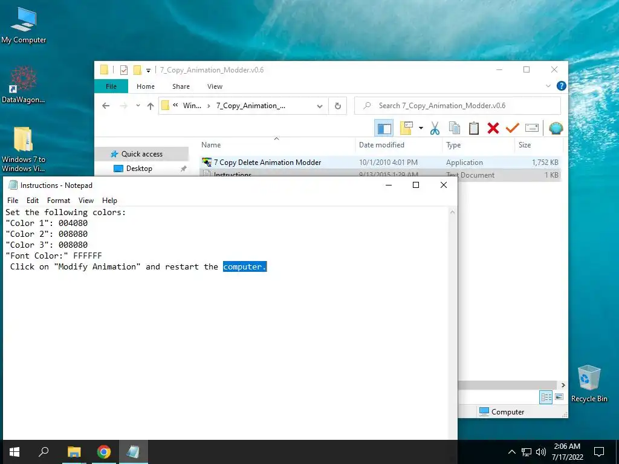
Task: Open the Windows Start menu
Action: [15, 452]
